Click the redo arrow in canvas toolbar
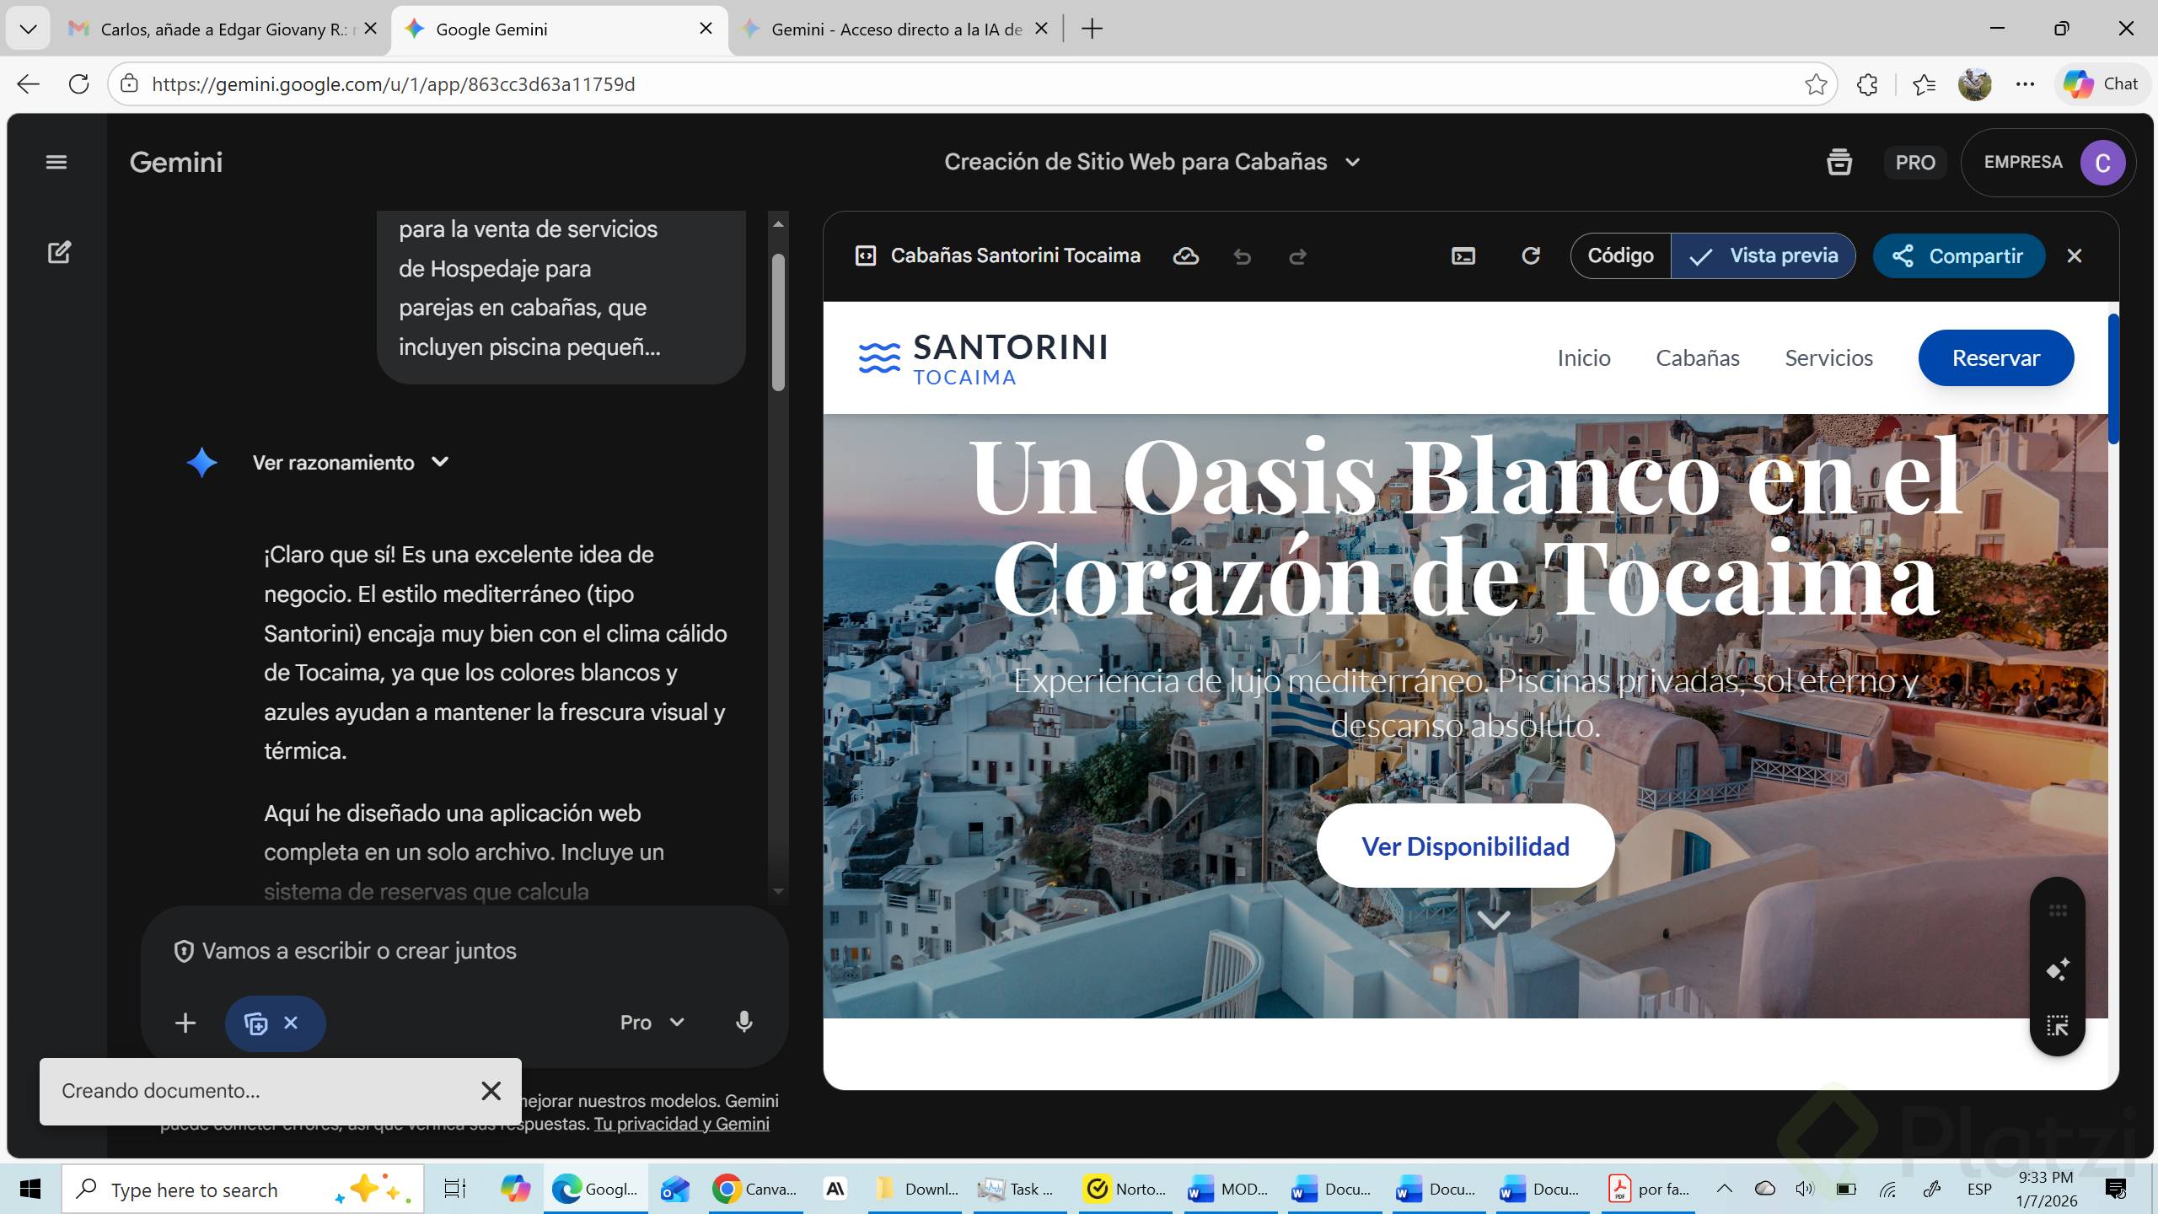 1297,256
